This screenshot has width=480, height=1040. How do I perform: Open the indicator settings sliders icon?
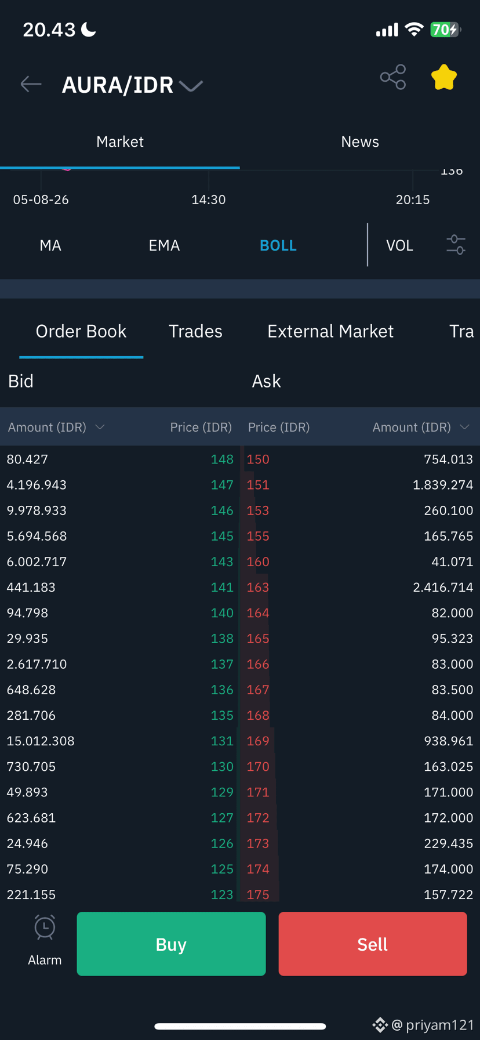[x=456, y=245]
